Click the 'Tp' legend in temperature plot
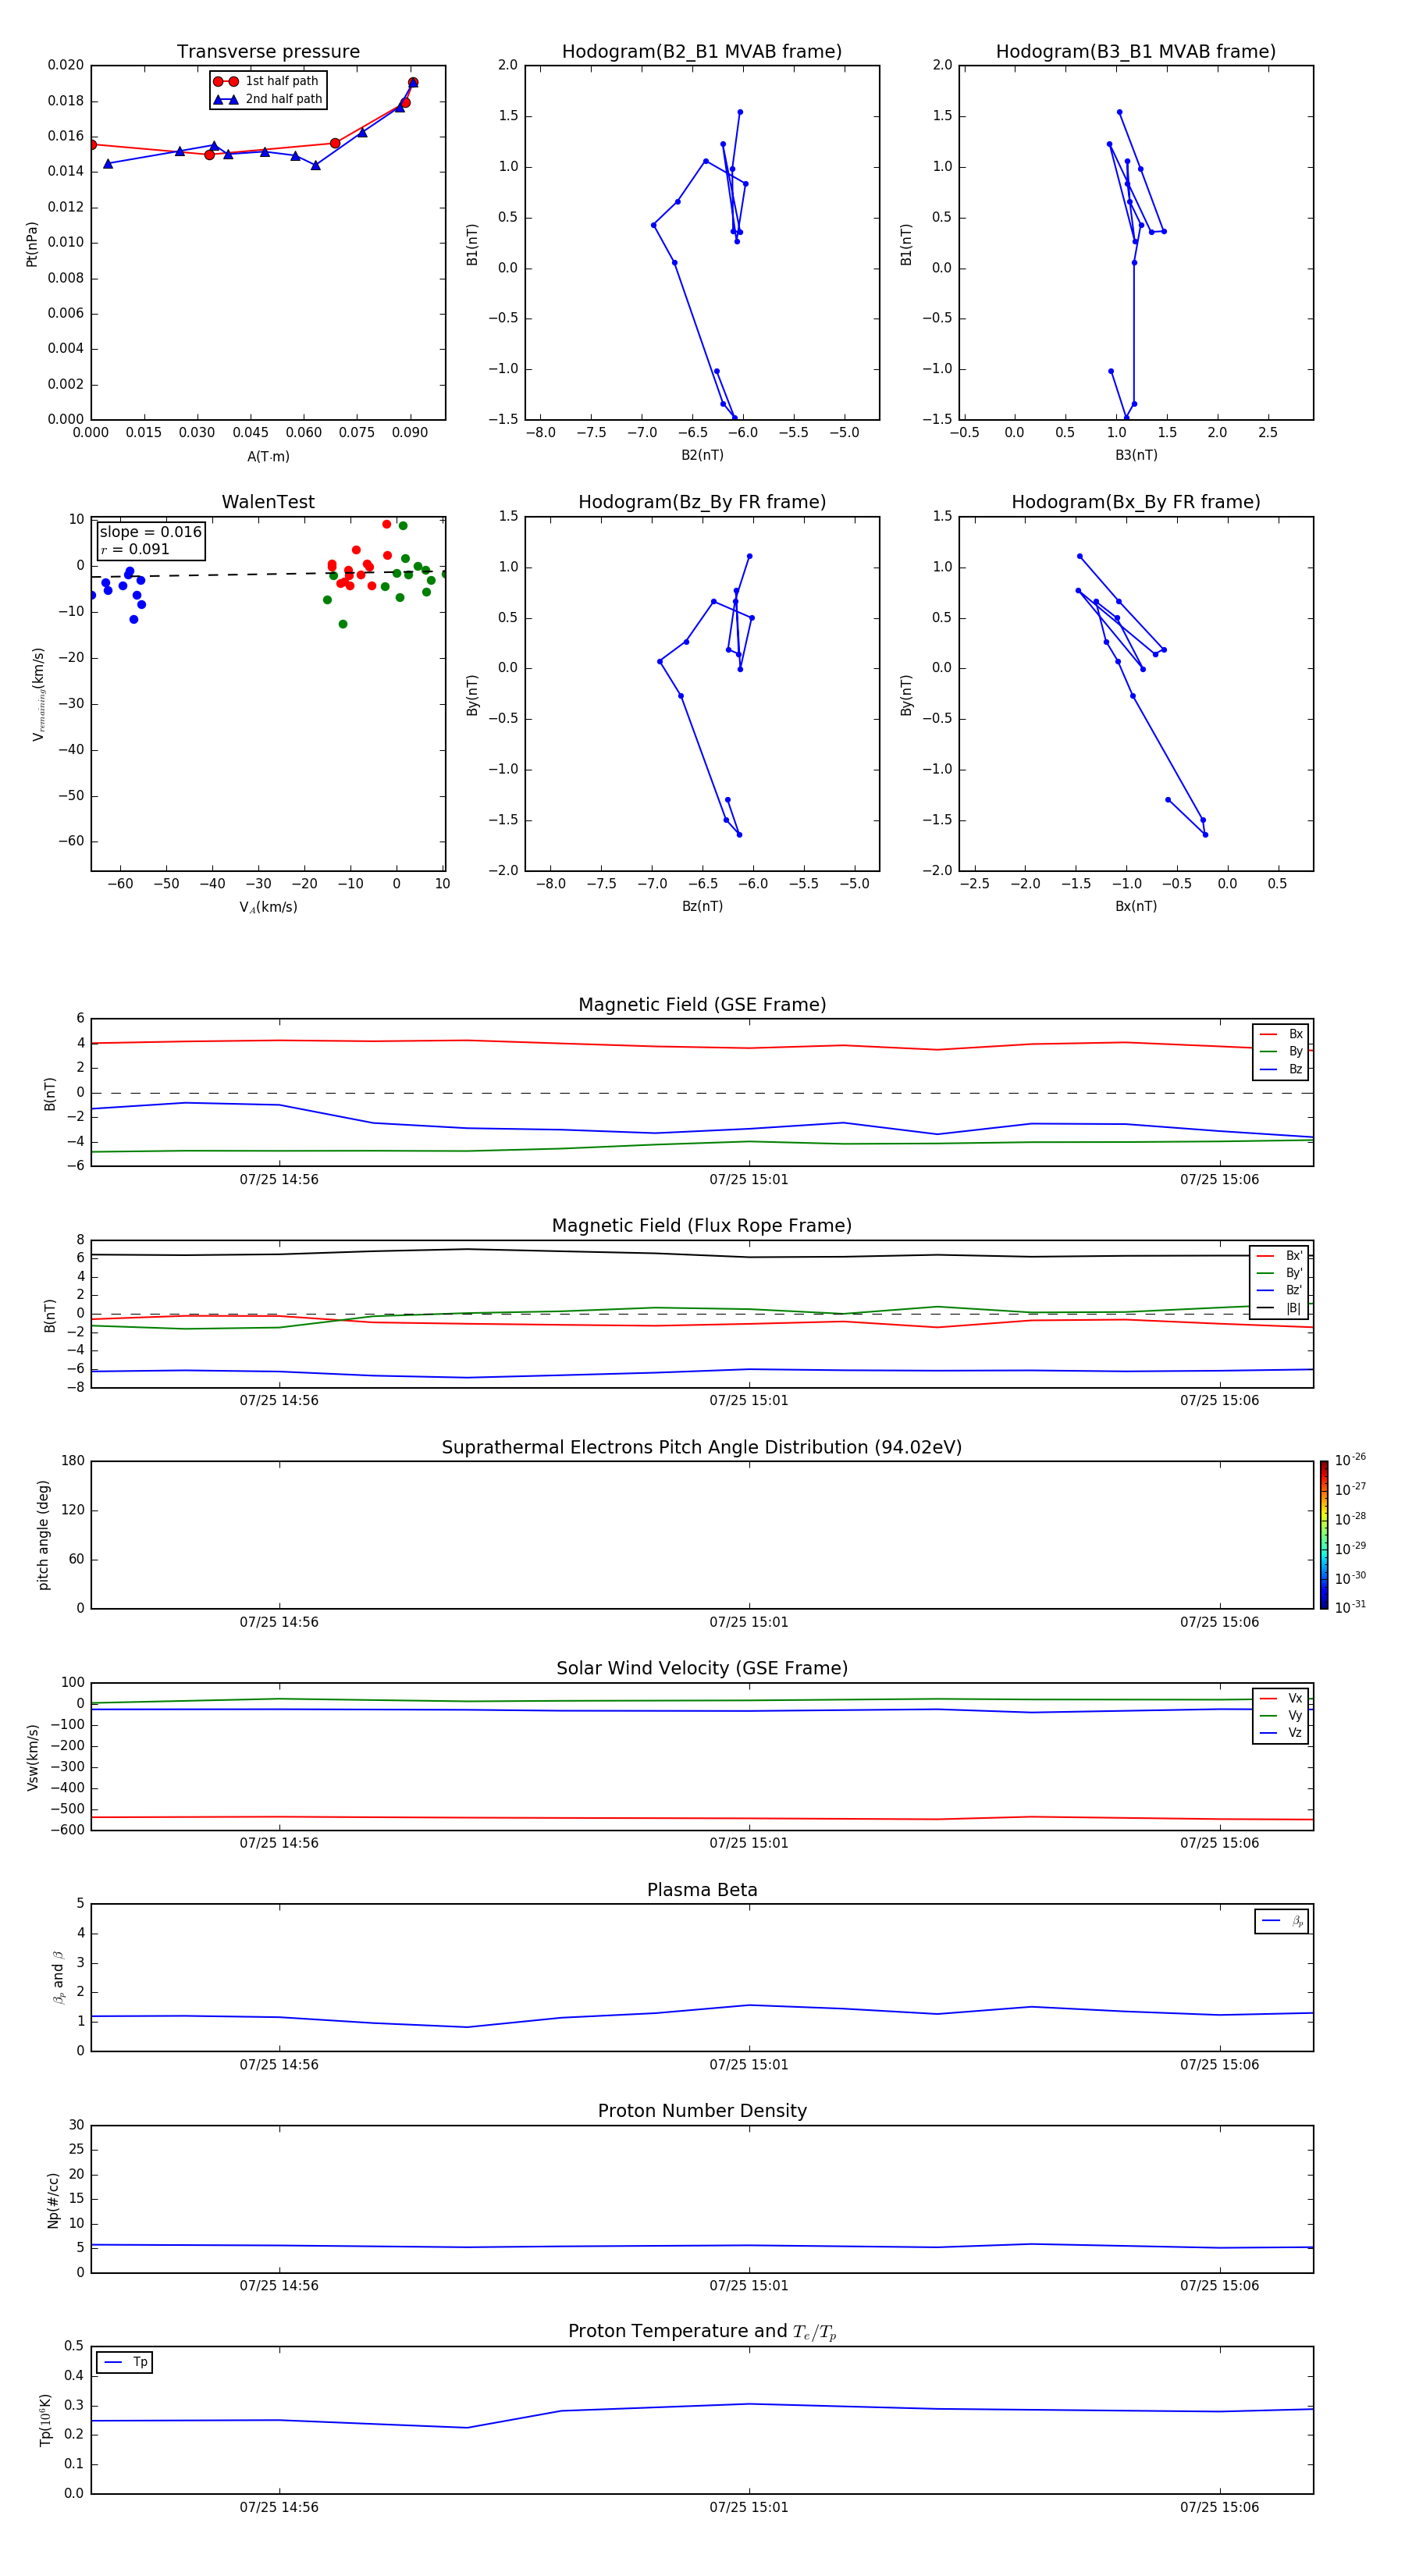The image size is (1405, 2576). (124, 2362)
